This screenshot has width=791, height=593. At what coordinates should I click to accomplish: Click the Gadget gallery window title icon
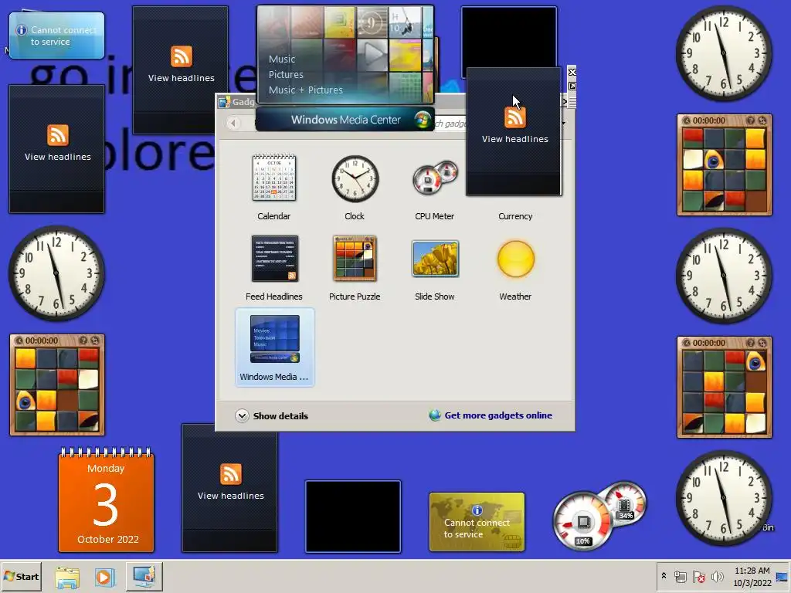pos(224,102)
